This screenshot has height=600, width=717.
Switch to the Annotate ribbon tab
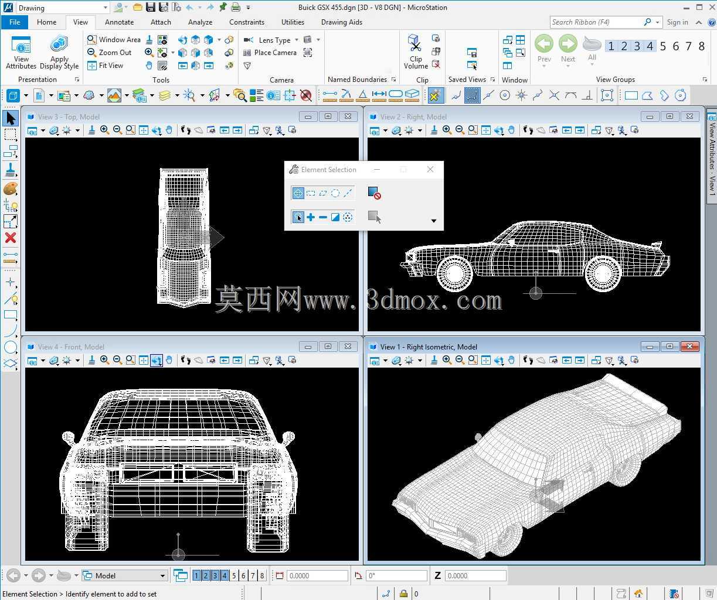tap(119, 22)
